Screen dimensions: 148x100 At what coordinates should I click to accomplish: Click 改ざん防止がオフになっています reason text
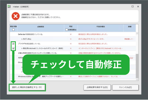(x=91, y=39)
